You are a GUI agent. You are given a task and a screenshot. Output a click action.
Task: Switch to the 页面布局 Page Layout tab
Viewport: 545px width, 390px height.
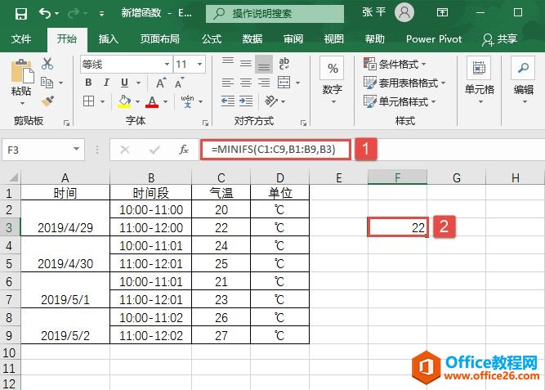click(159, 39)
